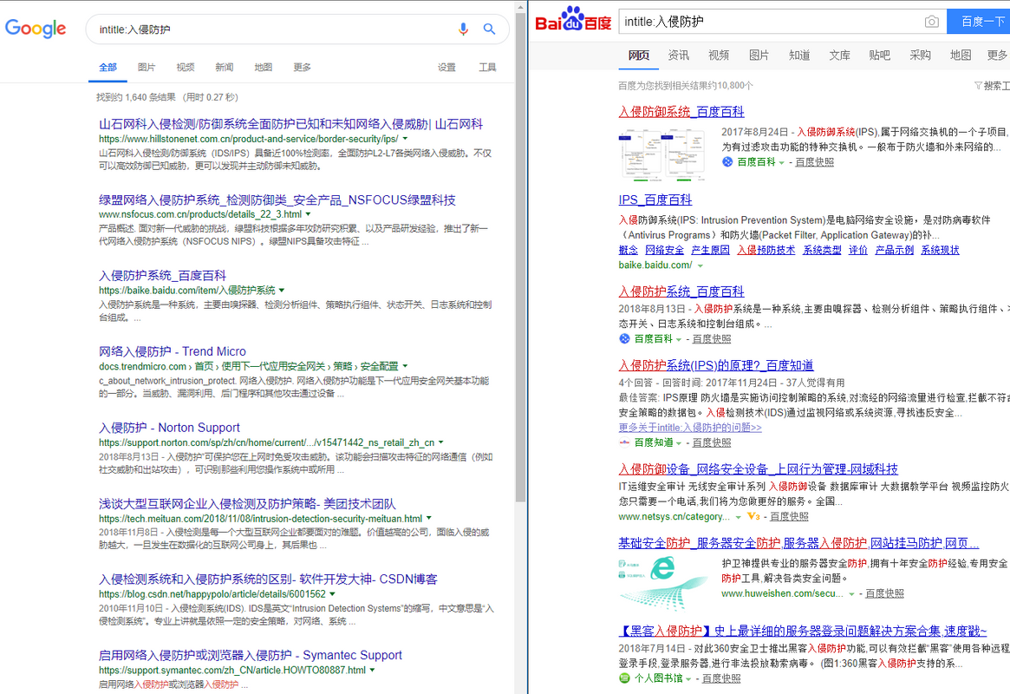Image resolution: width=1010 pixels, height=694 pixels.
Task: Expand dropdown arrow for Norton Support URL
Action: tap(441, 442)
